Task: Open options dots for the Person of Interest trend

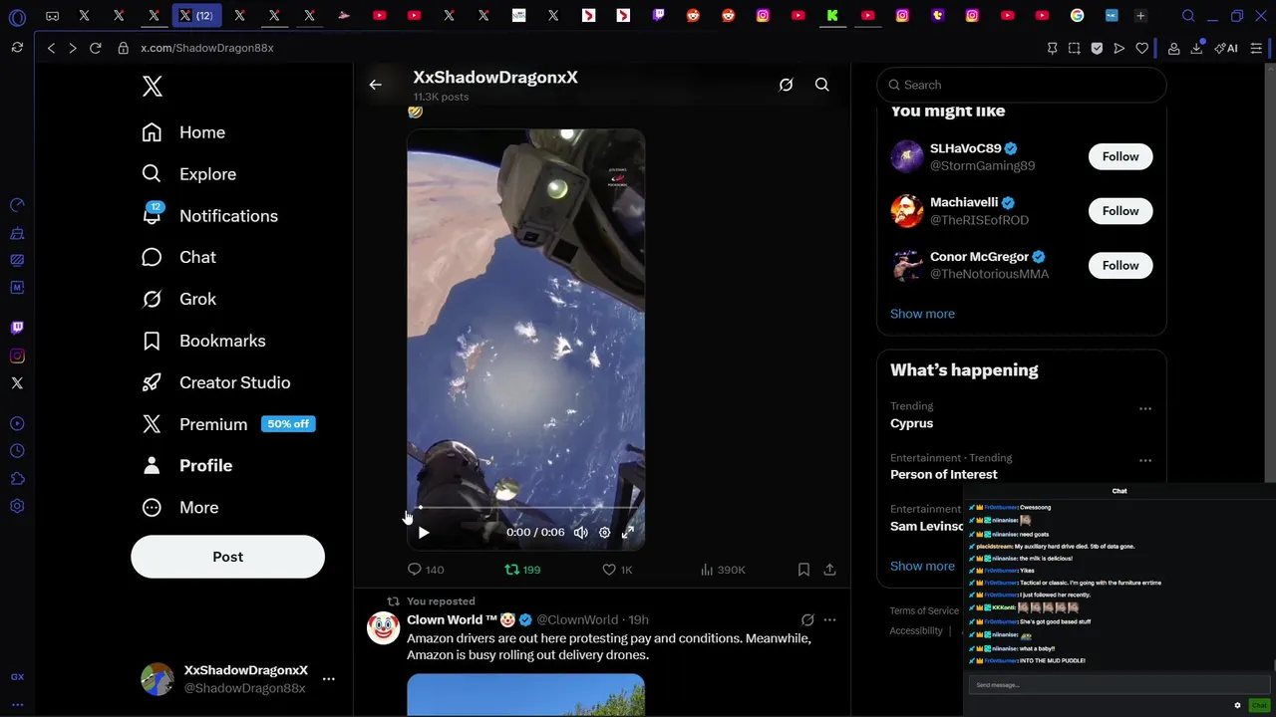Action: coord(1145,460)
